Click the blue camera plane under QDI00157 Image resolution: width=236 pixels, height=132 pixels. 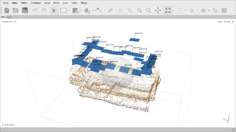134,40
